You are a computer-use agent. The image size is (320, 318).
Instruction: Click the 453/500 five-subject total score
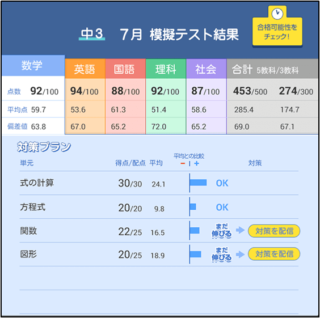250,91
